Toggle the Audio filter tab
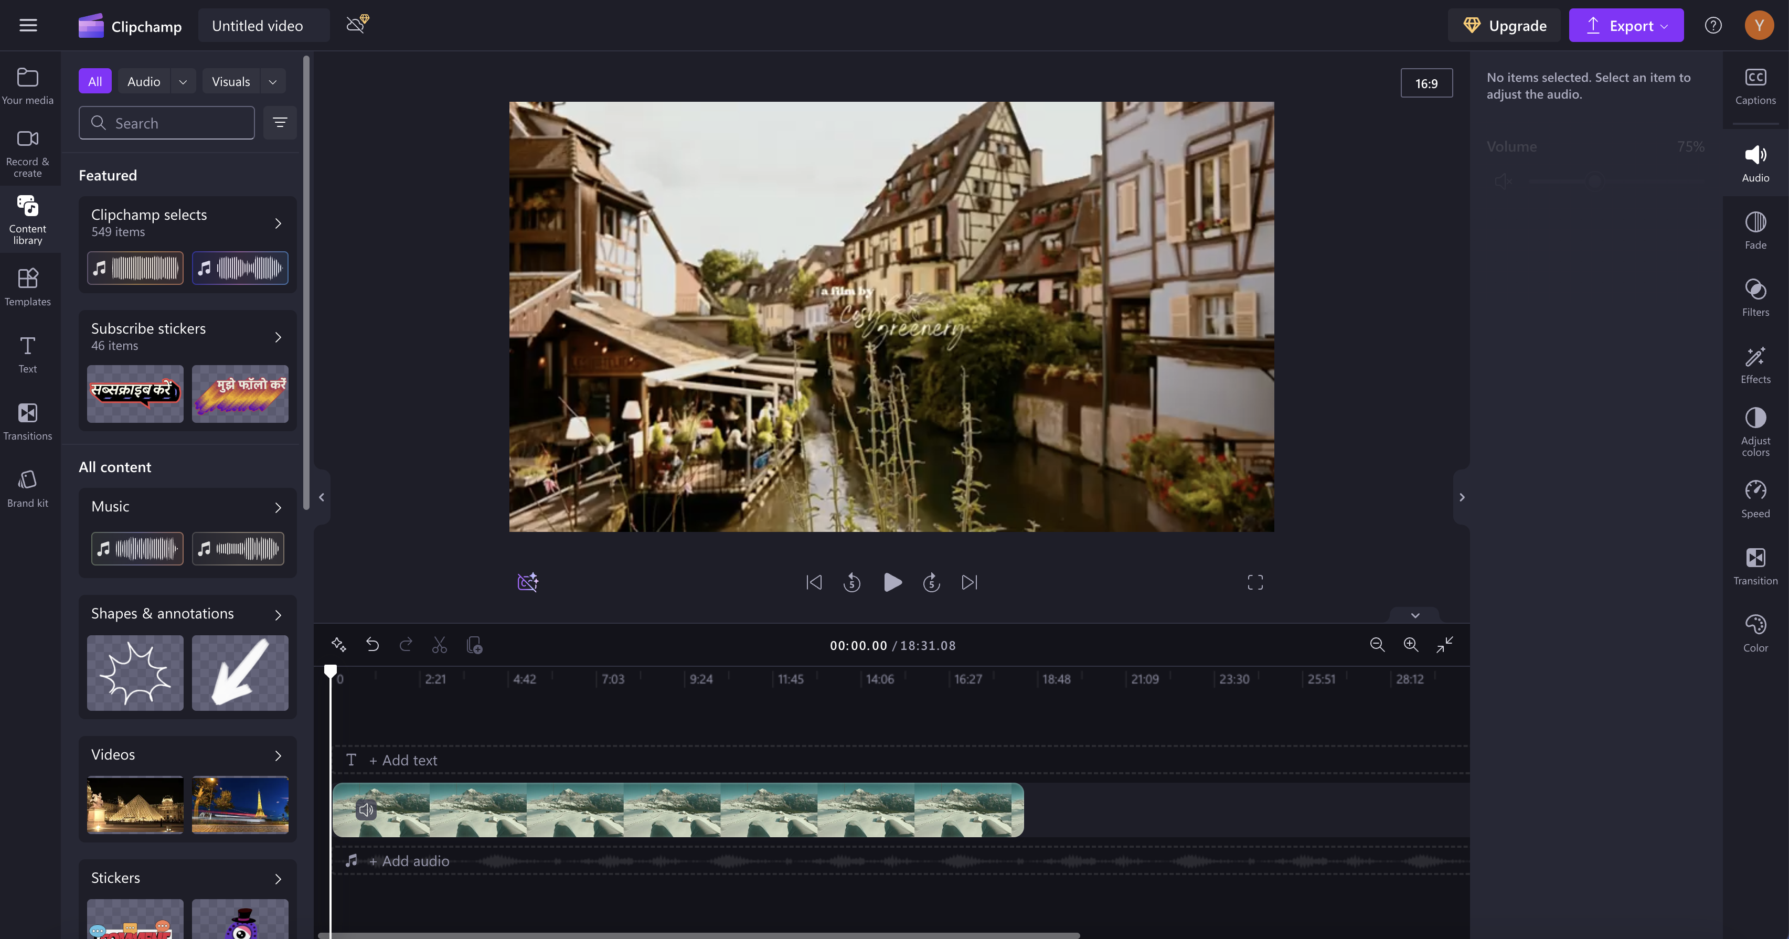Image resolution: width=1789 pixels, height=939 pixels. pyautogui.click(x=143, y=80)
